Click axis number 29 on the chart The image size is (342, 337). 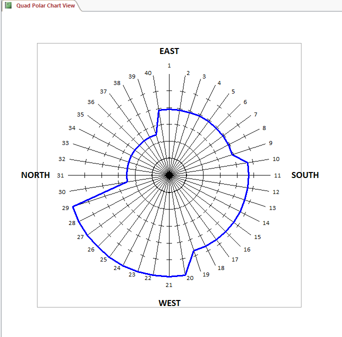[x=65, y=208]
